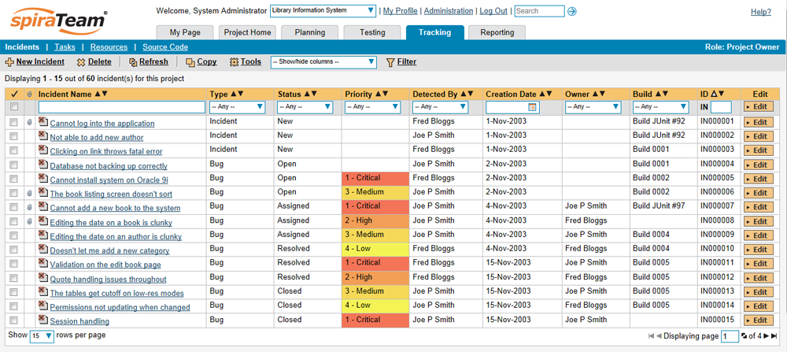
Task: Sort Owner column descending arrow
Action: pyautogui.click(x=602, y=94)
